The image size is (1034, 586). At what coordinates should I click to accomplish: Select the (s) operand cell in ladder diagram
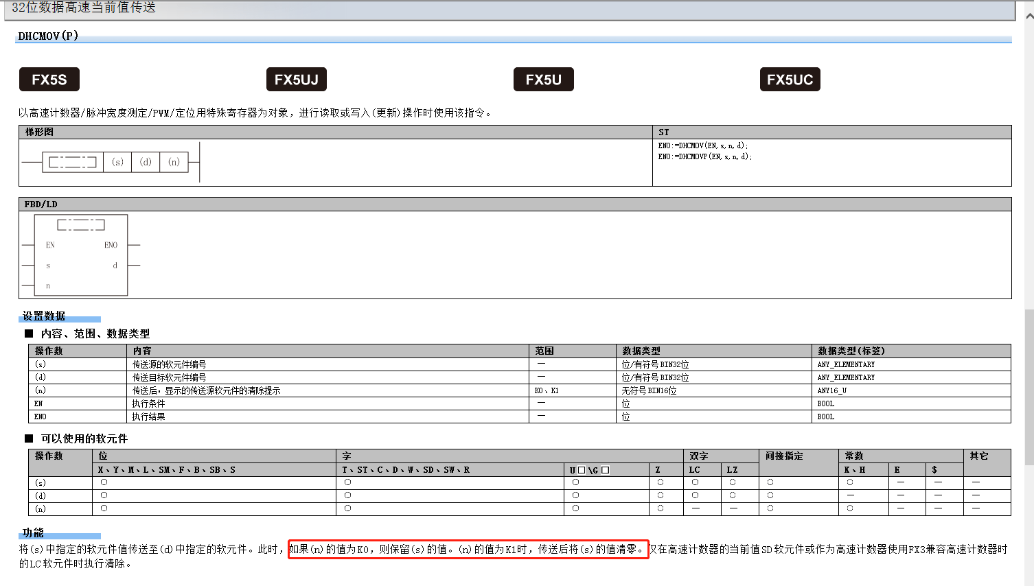tap(117, 162)
